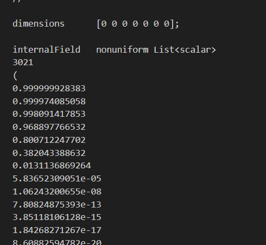Click the value 3.85118106128e-15
The image size is (266, 245).
[57, 217]
